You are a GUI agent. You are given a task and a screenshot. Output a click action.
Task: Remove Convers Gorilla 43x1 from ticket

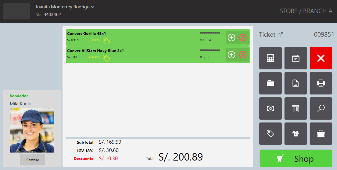[x=243, y=37]
